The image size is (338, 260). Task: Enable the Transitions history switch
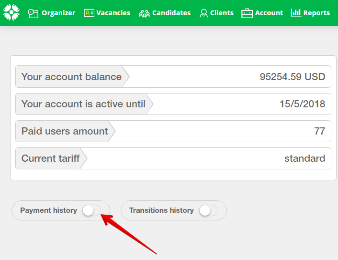click(x=208, y=210)
